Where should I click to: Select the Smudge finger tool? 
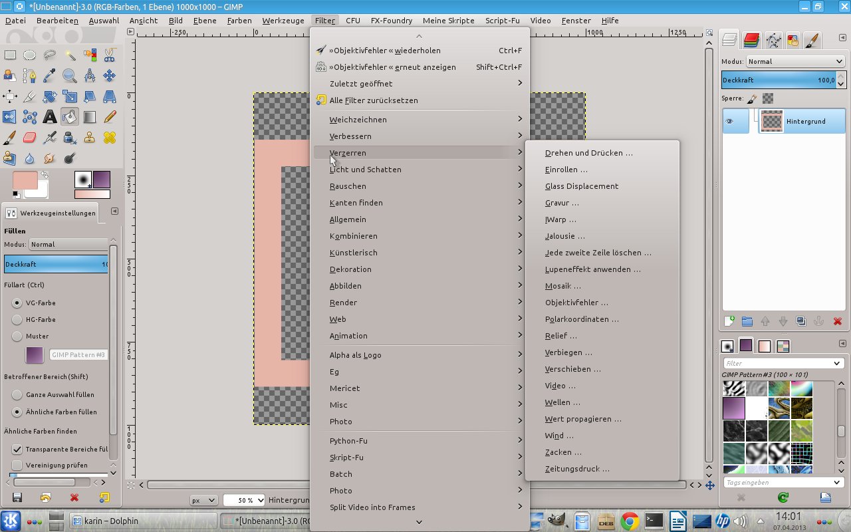tap(50, 158)
